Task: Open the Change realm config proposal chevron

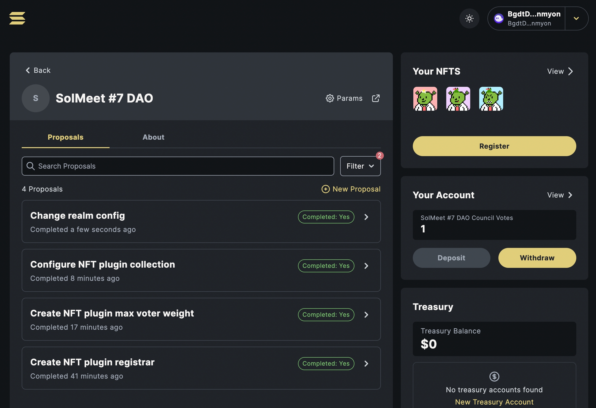Action: click(366, 217)
